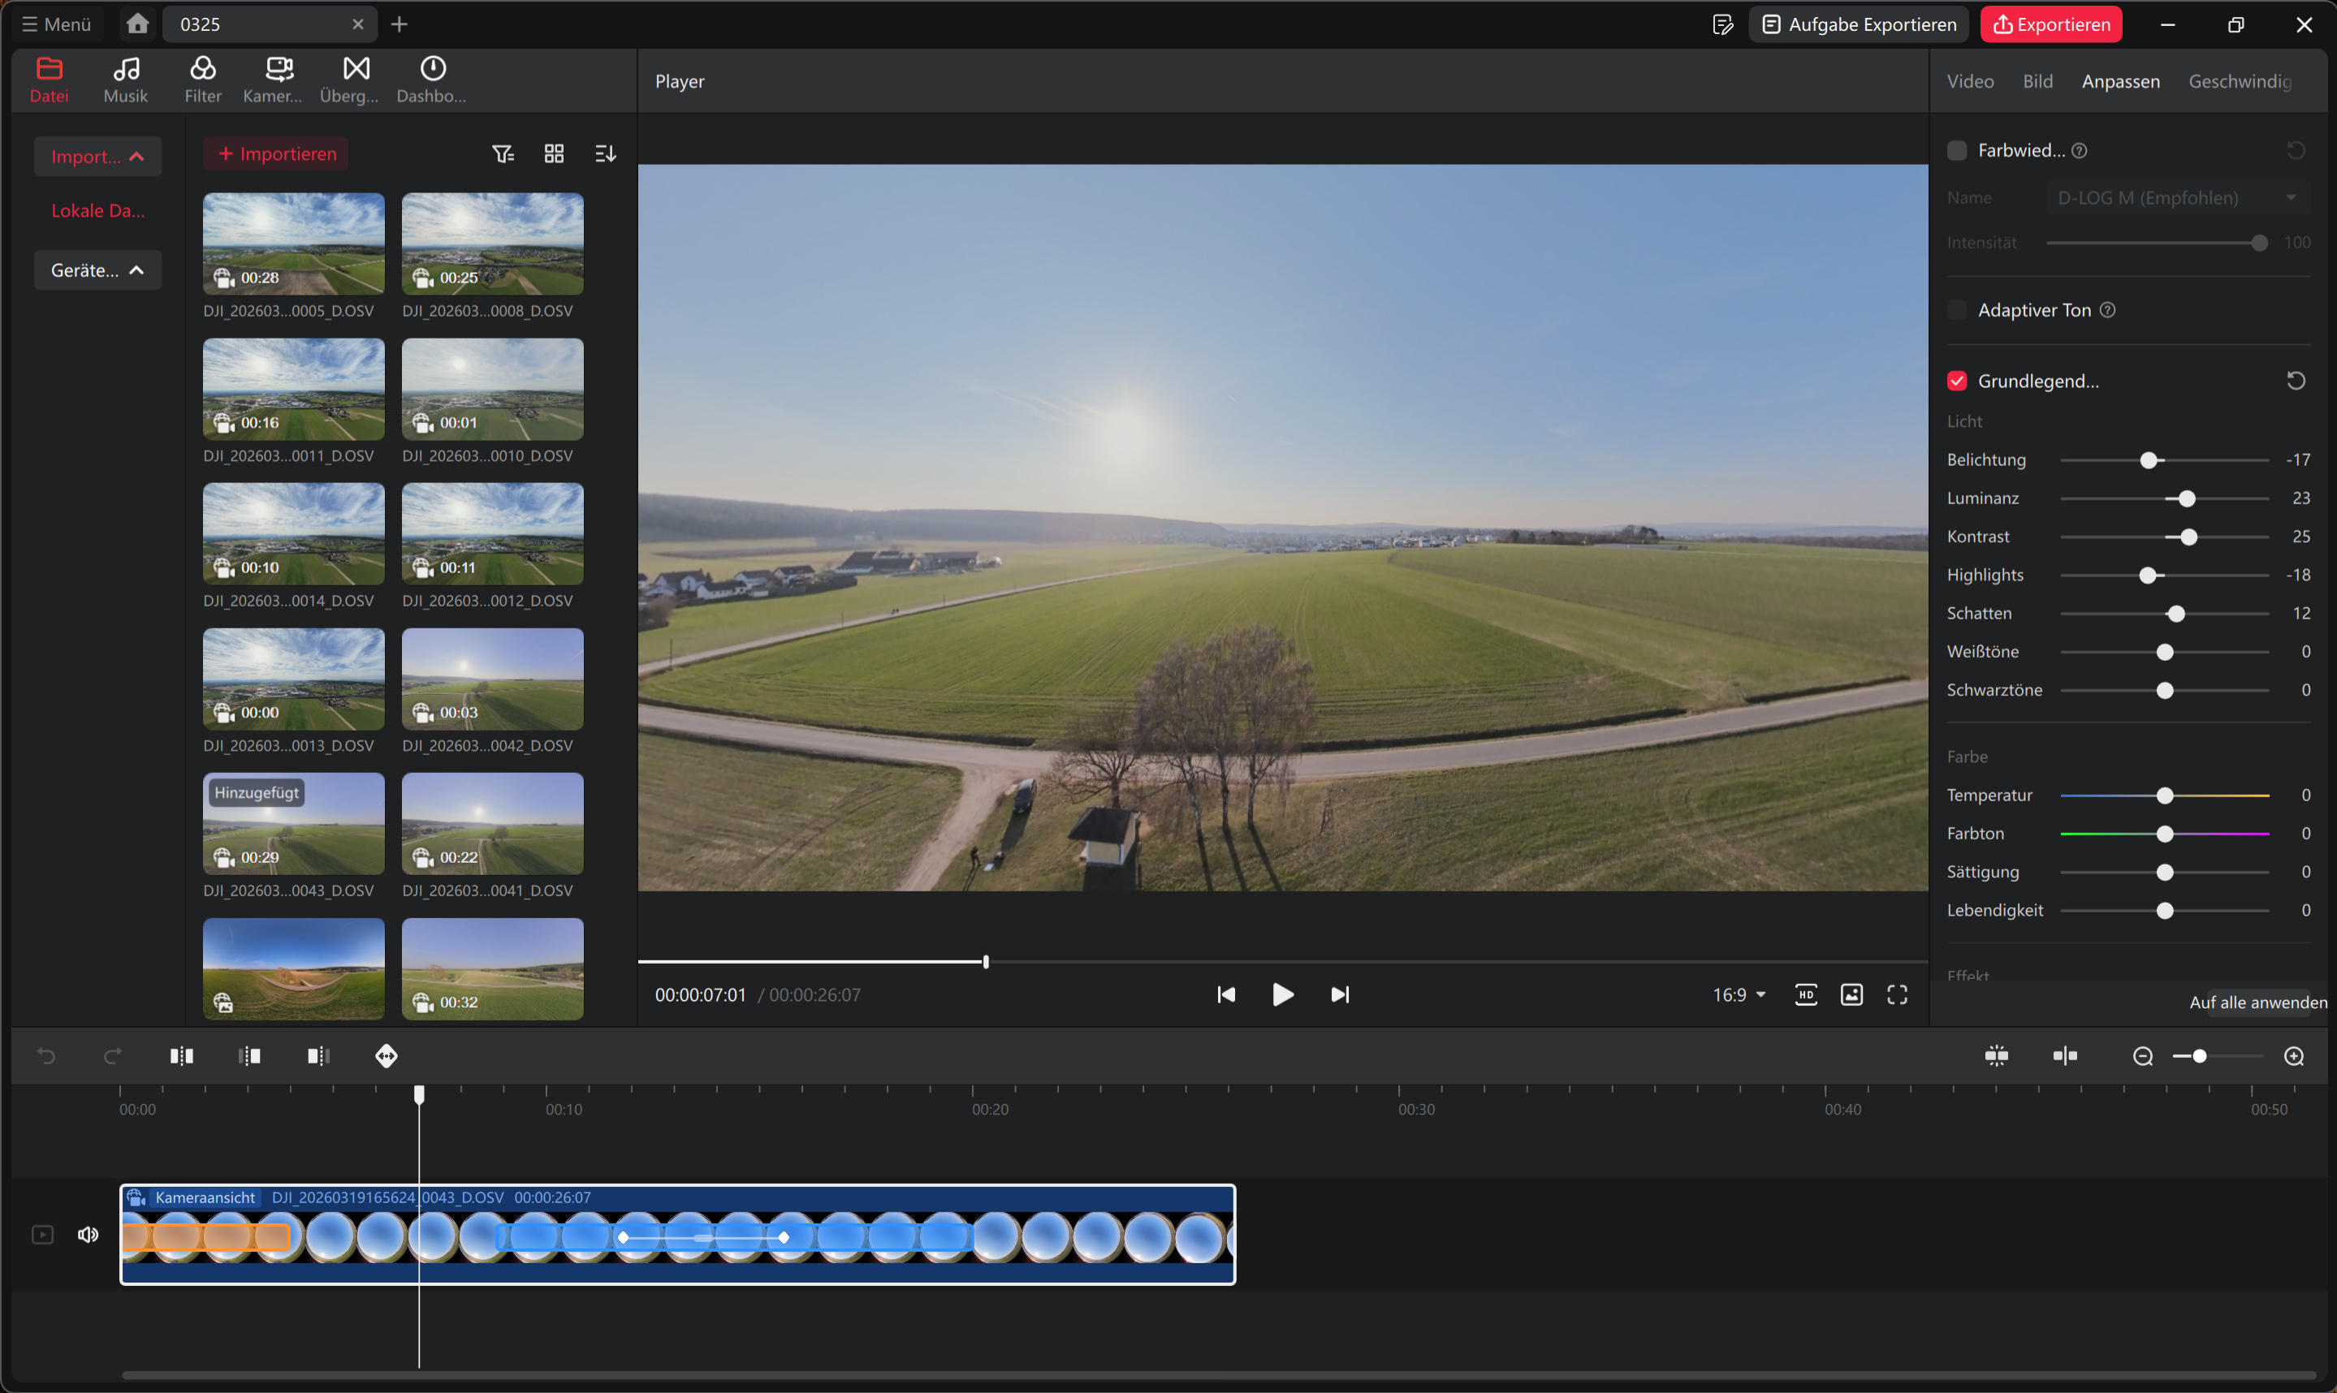Open the Filter panel

point(203,79)
